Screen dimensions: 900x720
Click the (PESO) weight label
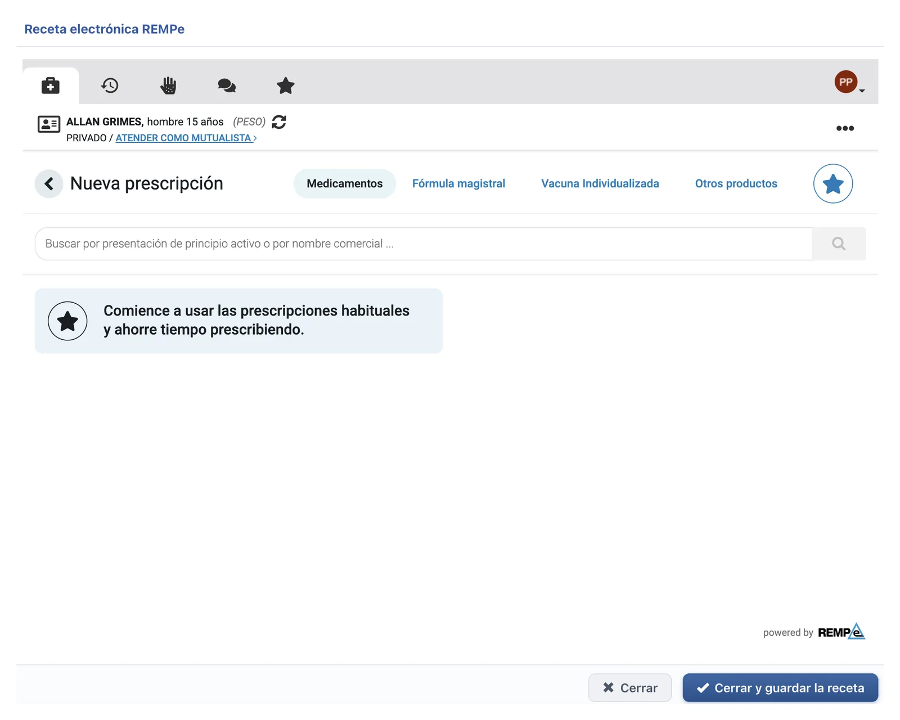[249, 121]
